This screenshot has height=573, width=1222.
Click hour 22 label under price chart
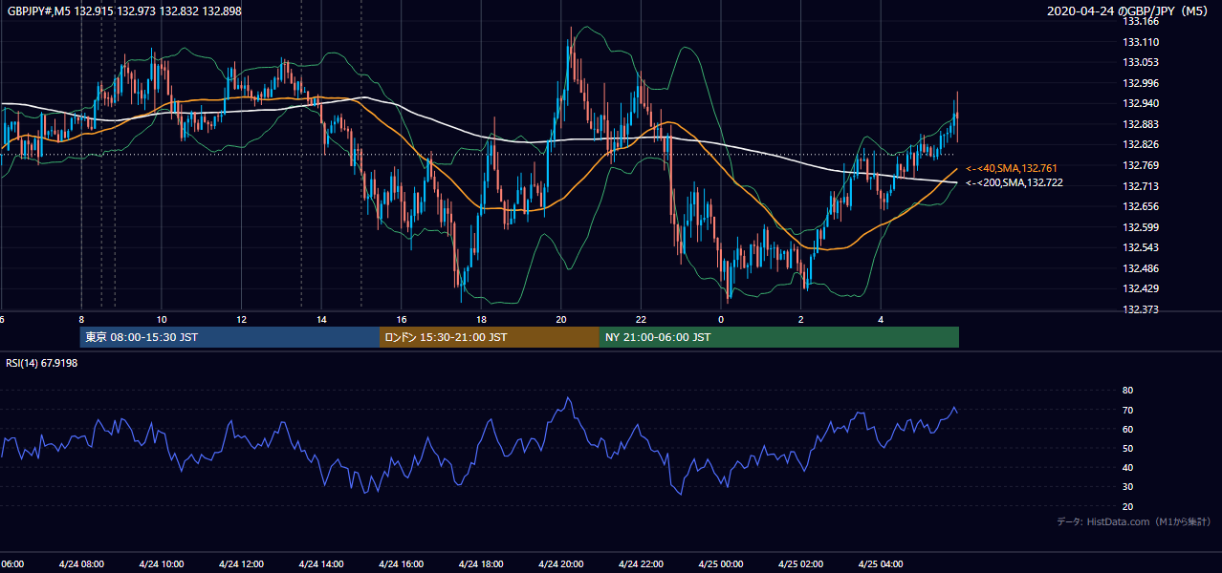tap(642, 320)
